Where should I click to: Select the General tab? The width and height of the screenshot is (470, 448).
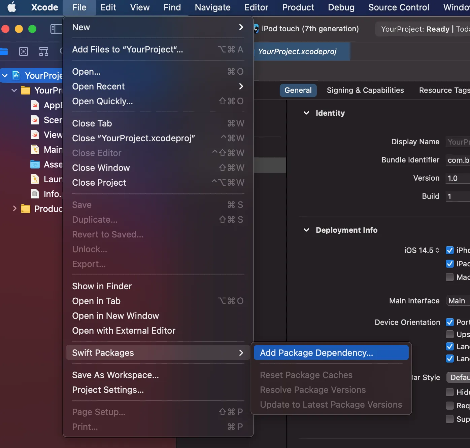coord(298,90)
